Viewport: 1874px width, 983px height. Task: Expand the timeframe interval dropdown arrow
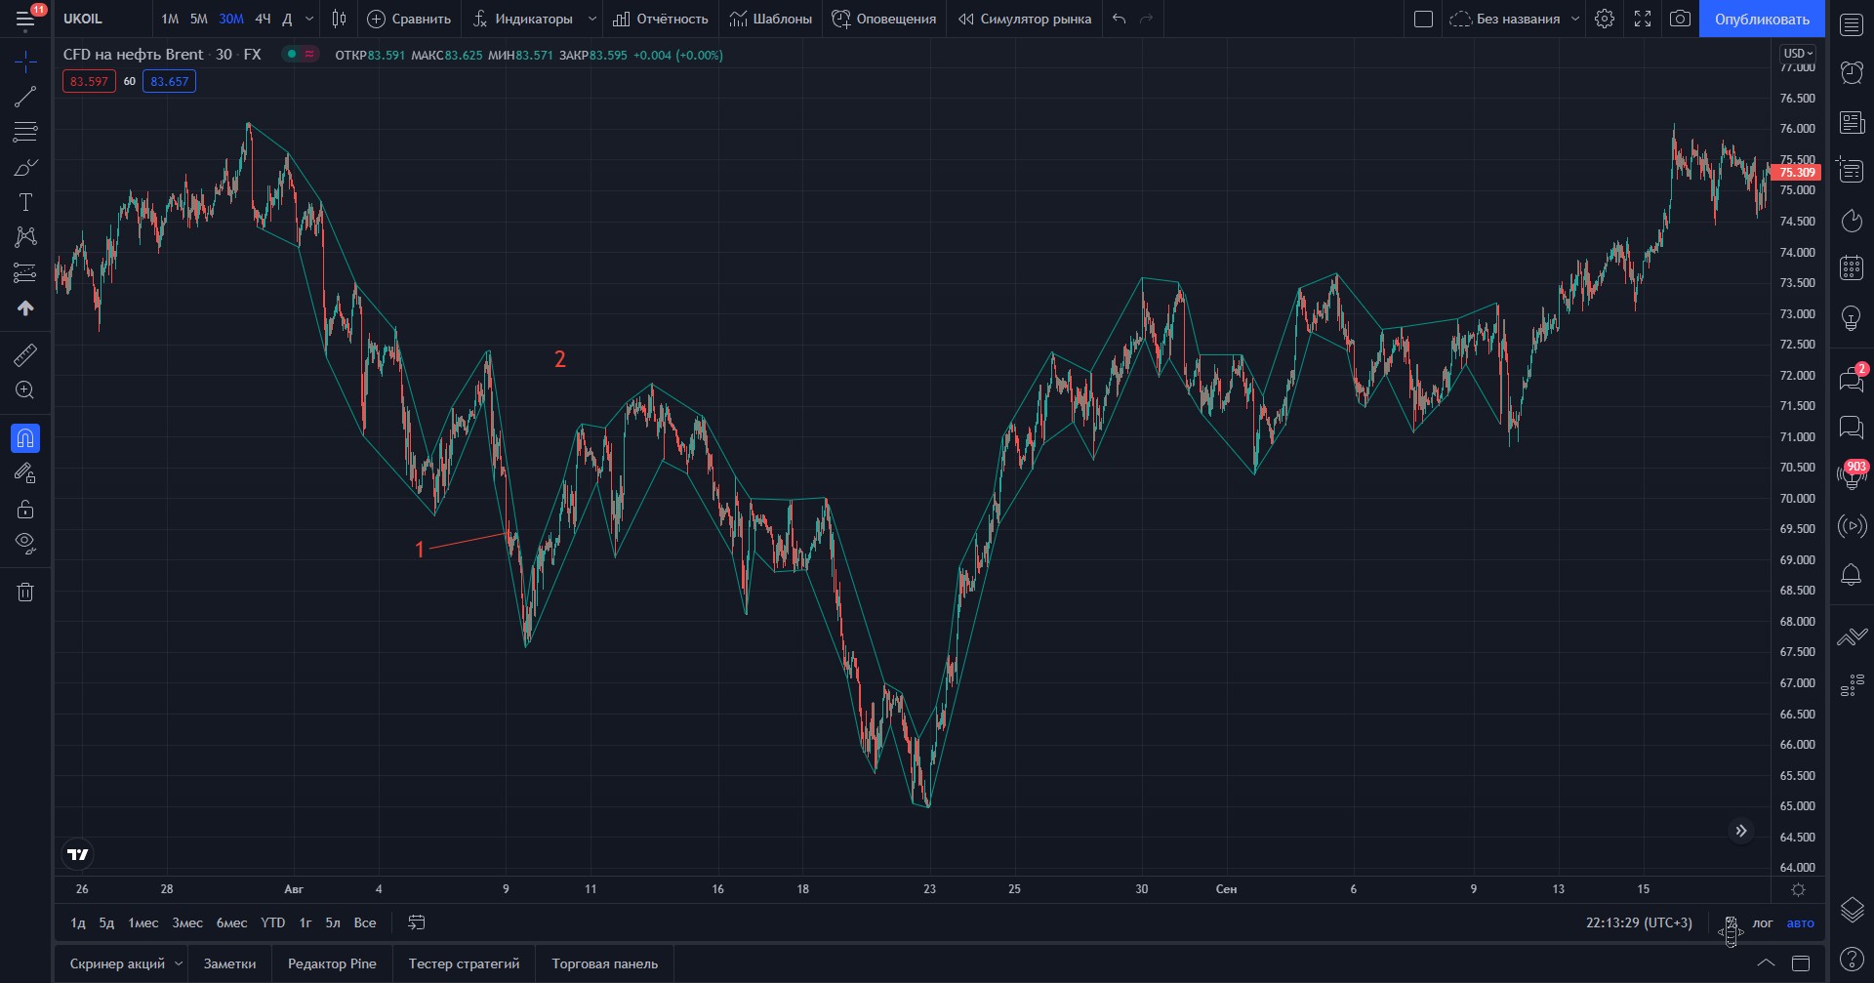pos(309,19)
